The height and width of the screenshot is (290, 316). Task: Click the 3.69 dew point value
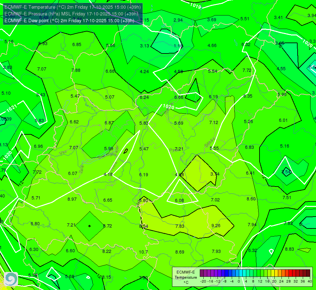212,20
